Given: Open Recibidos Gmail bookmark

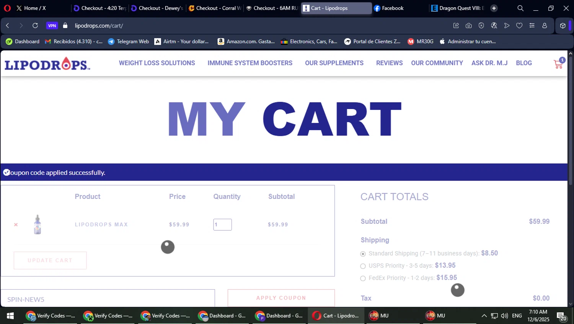Looking at the screenshot, I should [x=74, y=41].
